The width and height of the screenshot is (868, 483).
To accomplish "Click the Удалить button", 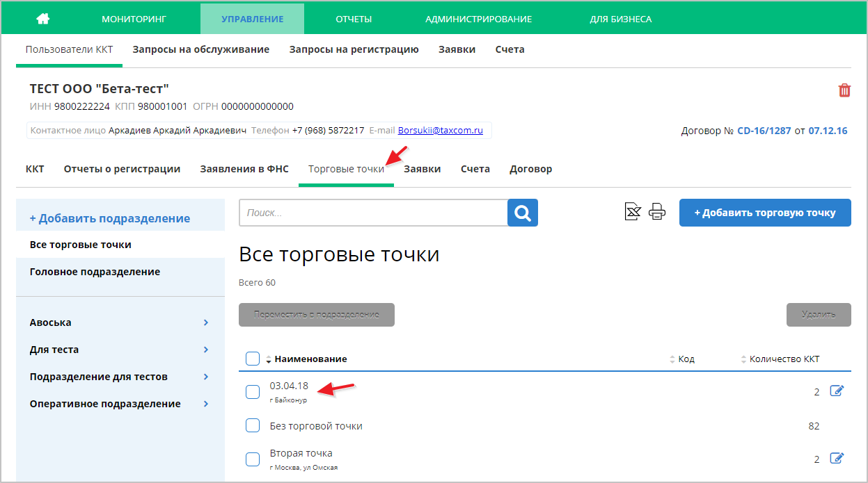I will click(x=819, y=315).
